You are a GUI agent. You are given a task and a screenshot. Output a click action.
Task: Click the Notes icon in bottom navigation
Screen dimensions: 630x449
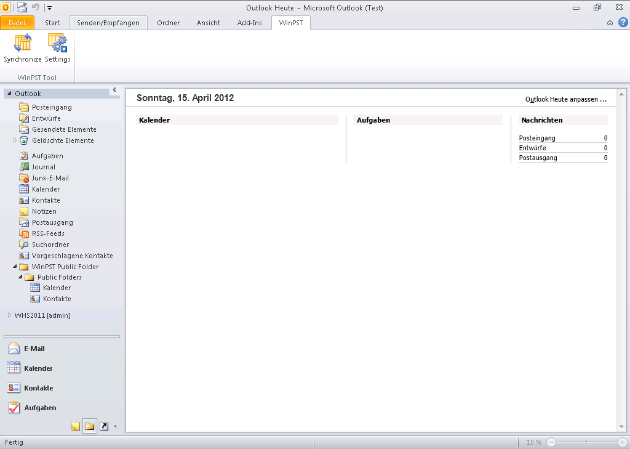tap(76, 426)
